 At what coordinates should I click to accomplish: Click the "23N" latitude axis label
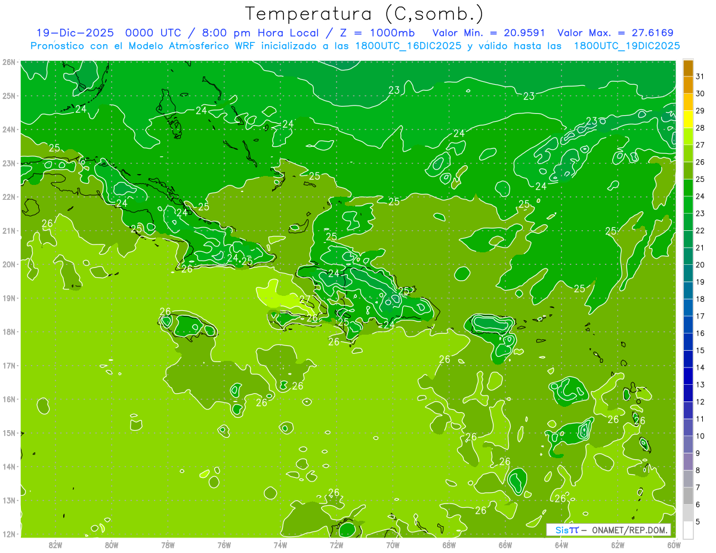pyautogui.click(x=9, y=163)
